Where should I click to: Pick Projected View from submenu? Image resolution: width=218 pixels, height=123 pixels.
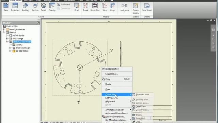point(142,95)
